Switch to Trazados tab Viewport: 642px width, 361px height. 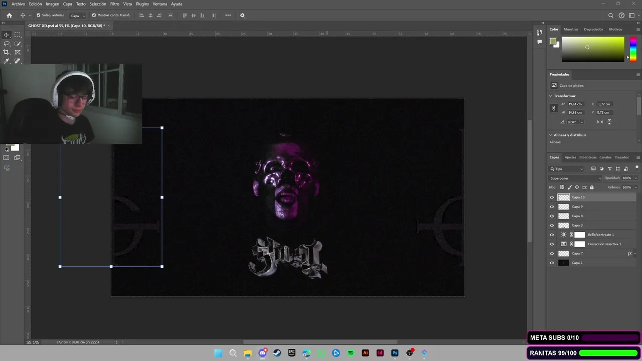coord(622,157)
